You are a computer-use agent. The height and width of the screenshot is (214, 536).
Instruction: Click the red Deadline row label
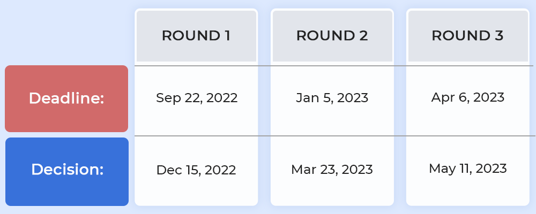pos(66,98)
